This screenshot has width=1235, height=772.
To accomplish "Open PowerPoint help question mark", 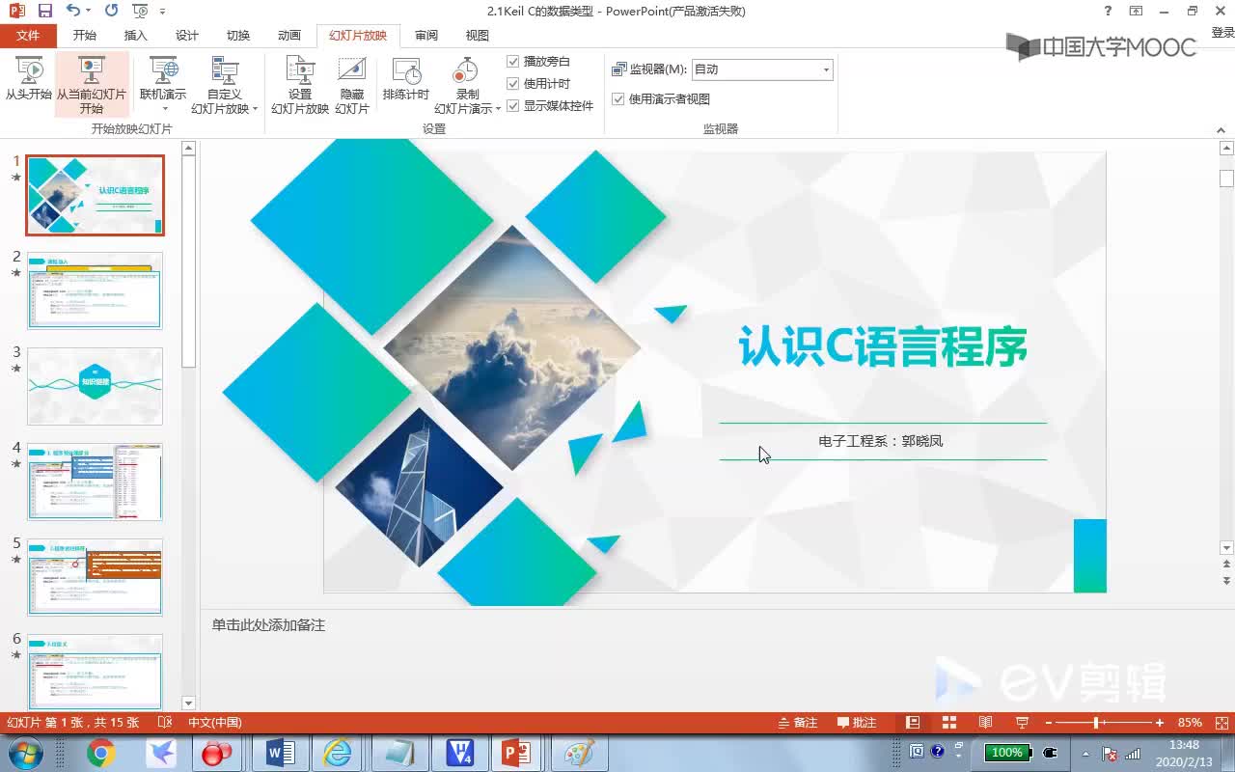I will tap(1108, 12).
